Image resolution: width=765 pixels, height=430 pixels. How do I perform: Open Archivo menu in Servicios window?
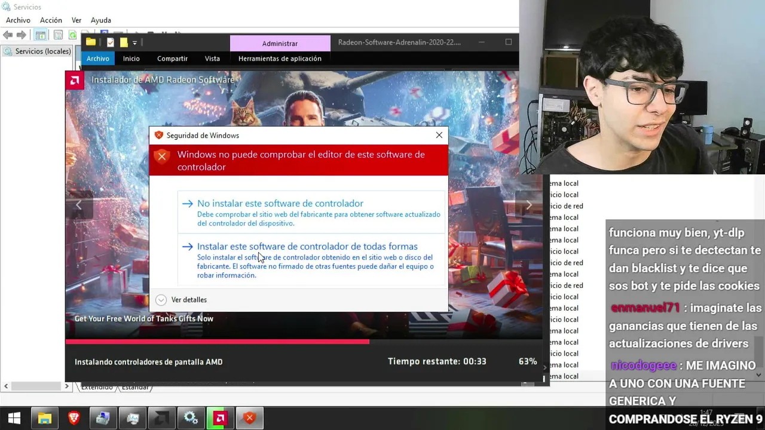pyautogui.click(x=18, y=20)
